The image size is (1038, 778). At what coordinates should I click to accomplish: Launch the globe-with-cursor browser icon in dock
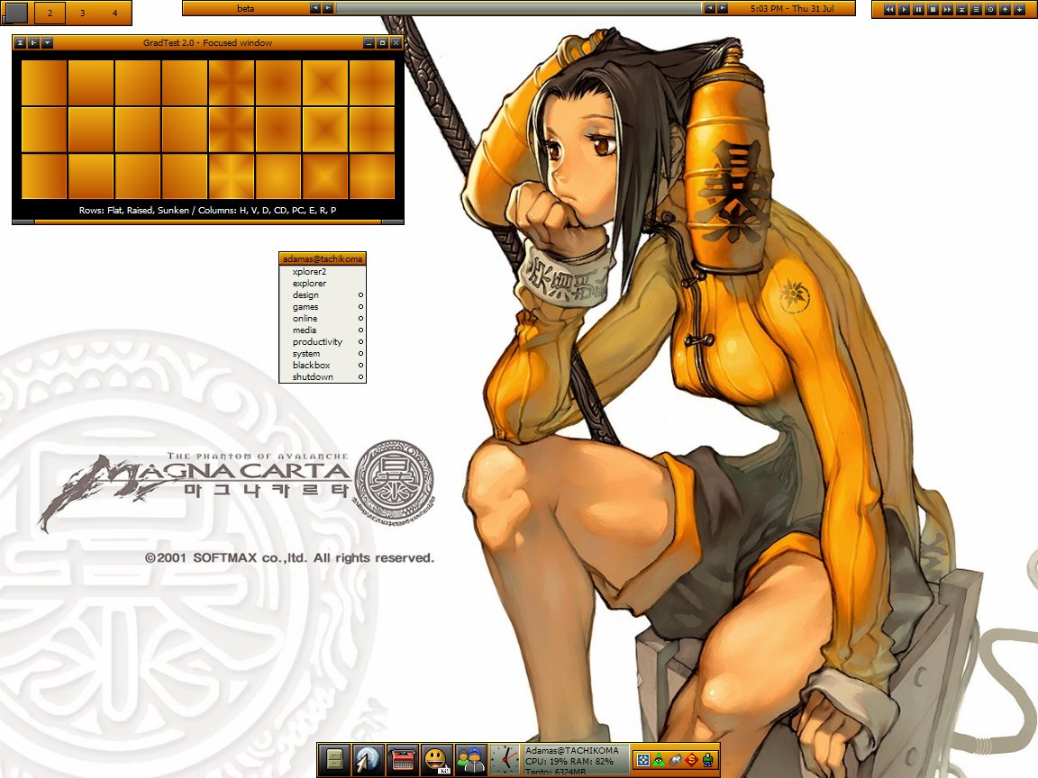point(368,759)
